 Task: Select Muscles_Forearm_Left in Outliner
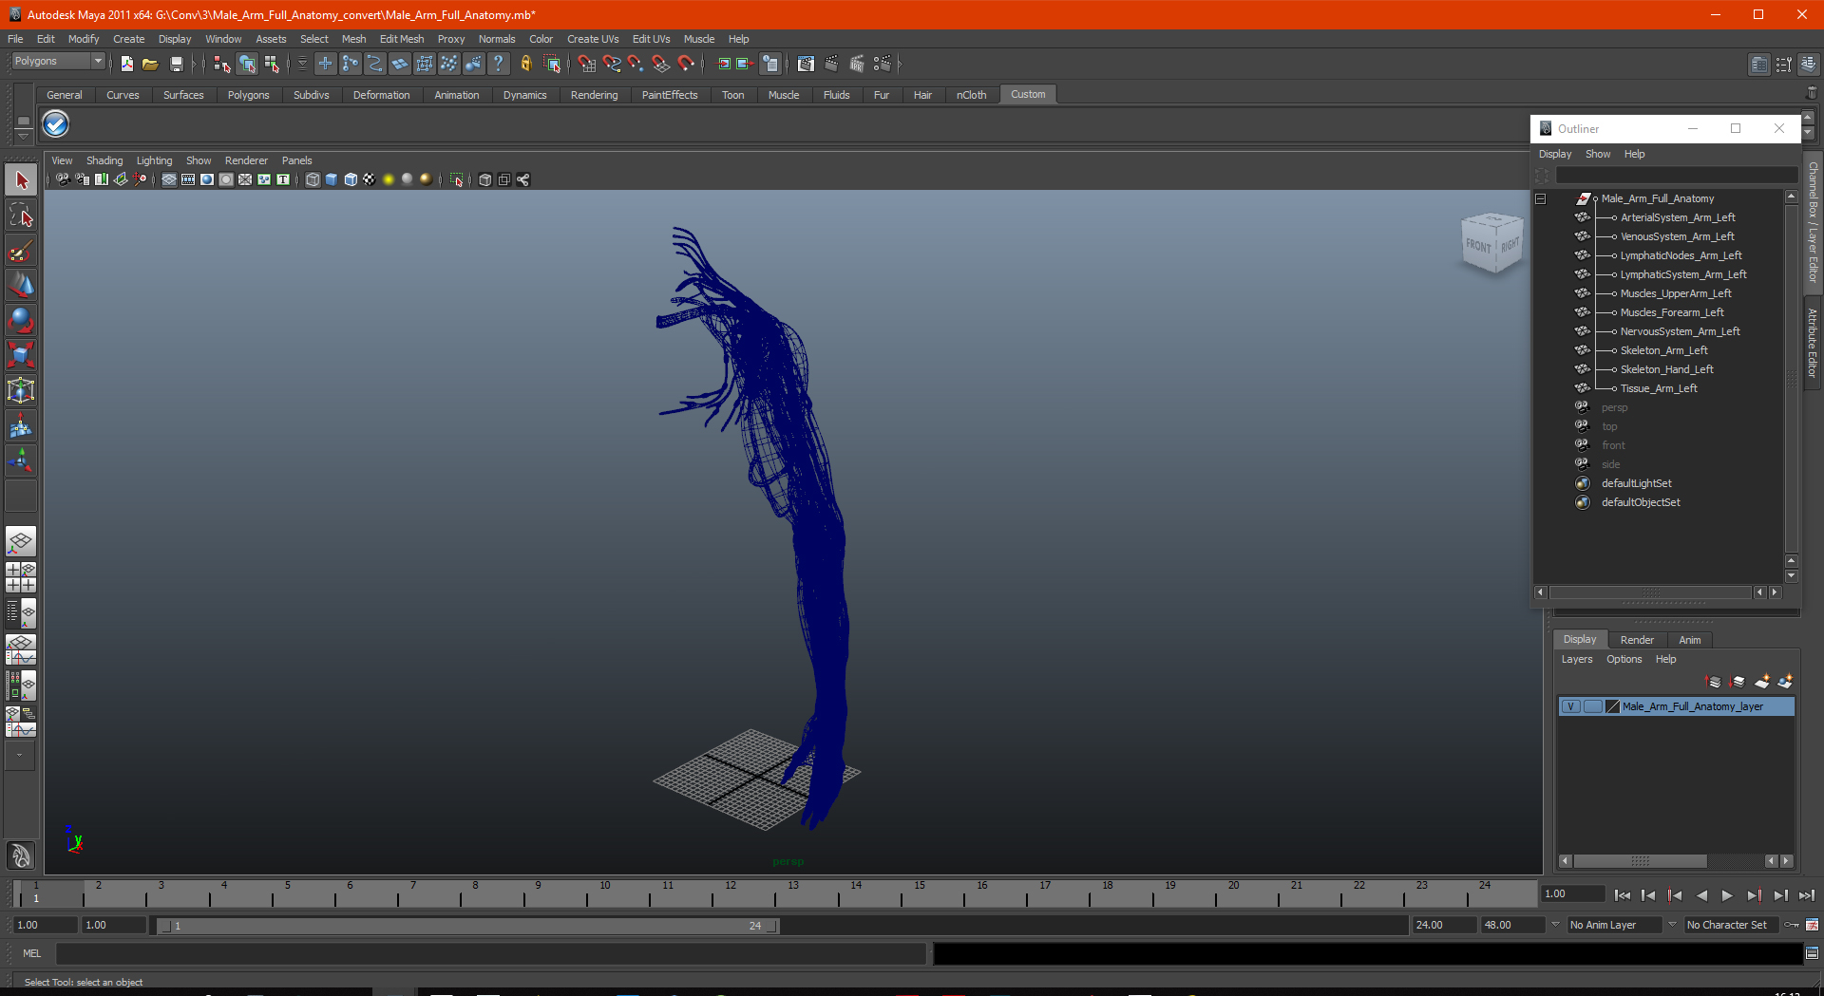point(1672,312)
